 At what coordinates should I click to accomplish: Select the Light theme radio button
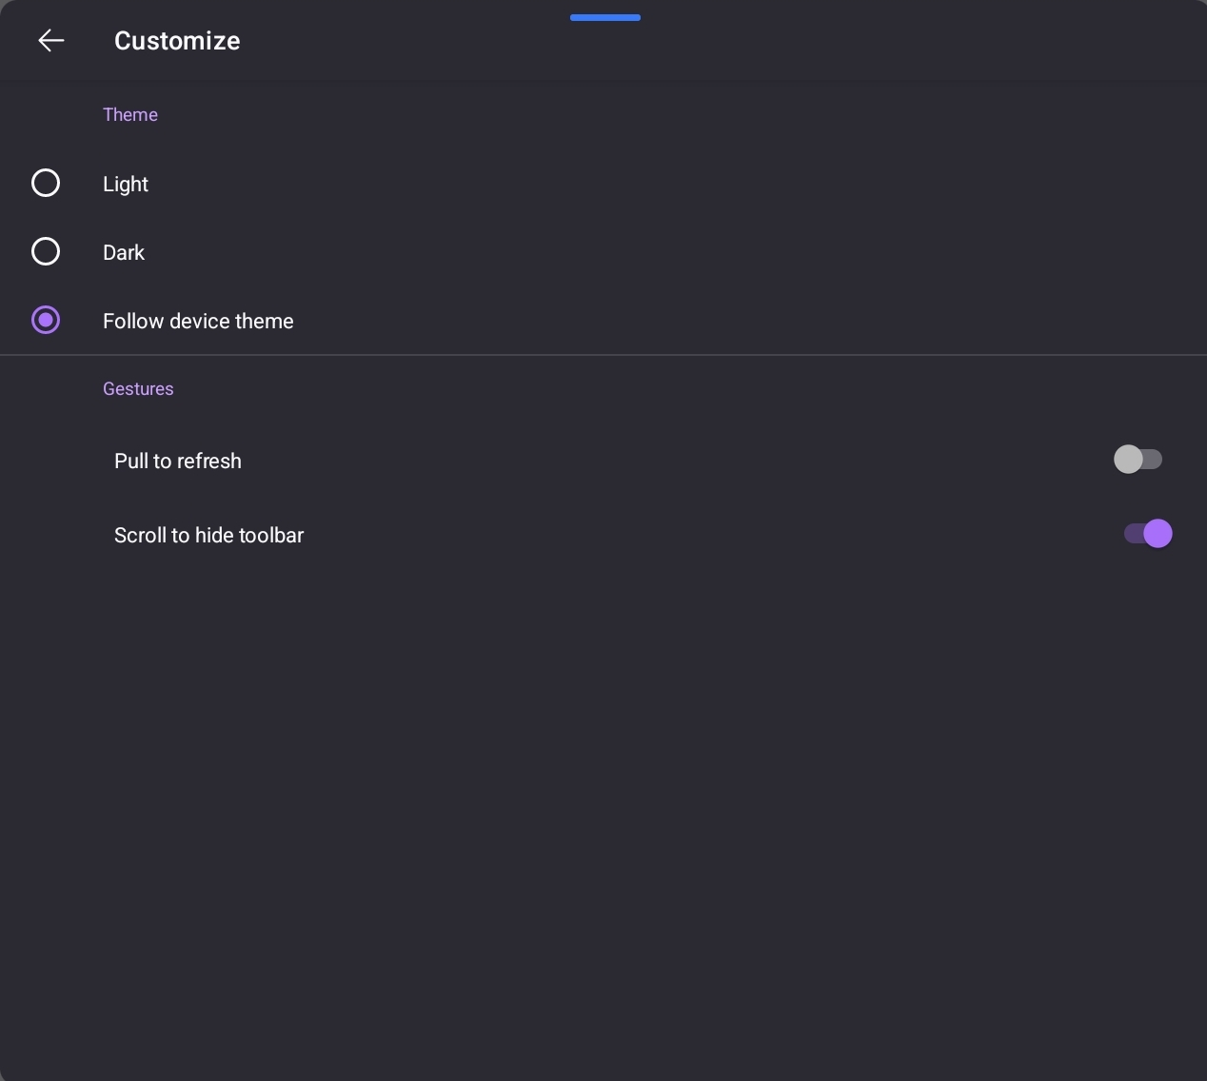[x=46, y=183]
